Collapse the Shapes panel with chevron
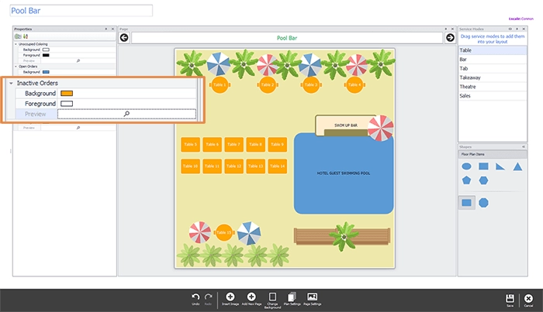 click(524, 147)
